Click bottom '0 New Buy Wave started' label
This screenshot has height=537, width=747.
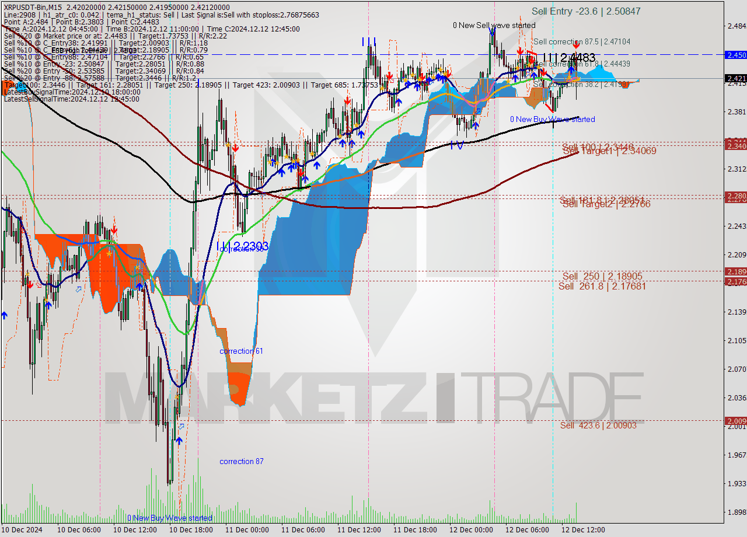(170, 518)
